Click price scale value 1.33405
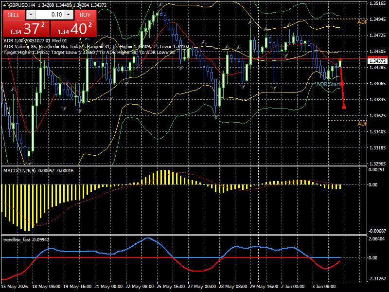The image size is (389, 292). 377,131
